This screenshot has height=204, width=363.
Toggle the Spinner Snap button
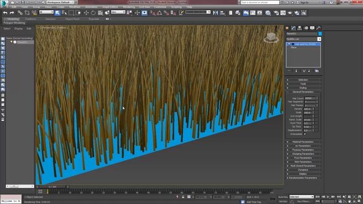click(173, 13)
